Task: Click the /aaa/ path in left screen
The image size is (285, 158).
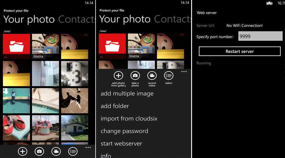Action: [7, 31]
